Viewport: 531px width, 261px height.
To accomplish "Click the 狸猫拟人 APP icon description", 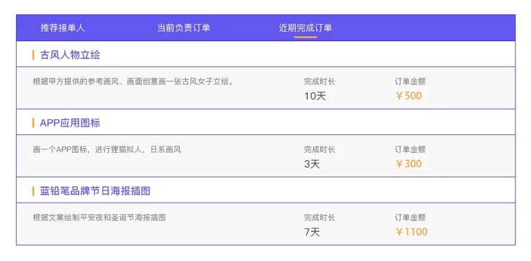I will click(x=107, y=149).
